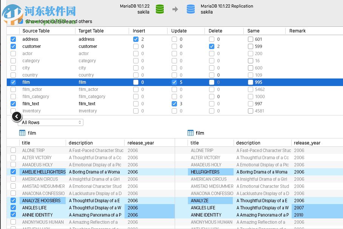Uncheck the film_text table row checkbox
This screenshot has height=229, width=343.
click(13, 104)
